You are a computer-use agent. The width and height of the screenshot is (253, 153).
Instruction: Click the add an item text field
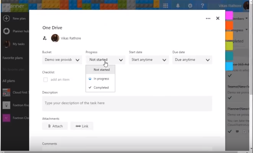(60, 80)
